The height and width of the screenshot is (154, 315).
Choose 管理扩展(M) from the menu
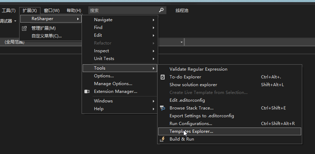coord(51,28)
